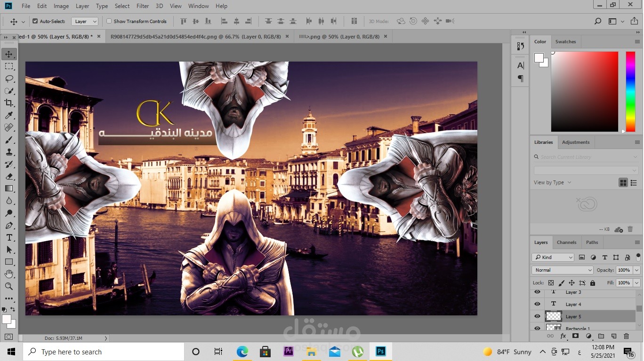Select the Layer 4 text layer
This screenshot has width=644, height=361.
click(590, 304)
